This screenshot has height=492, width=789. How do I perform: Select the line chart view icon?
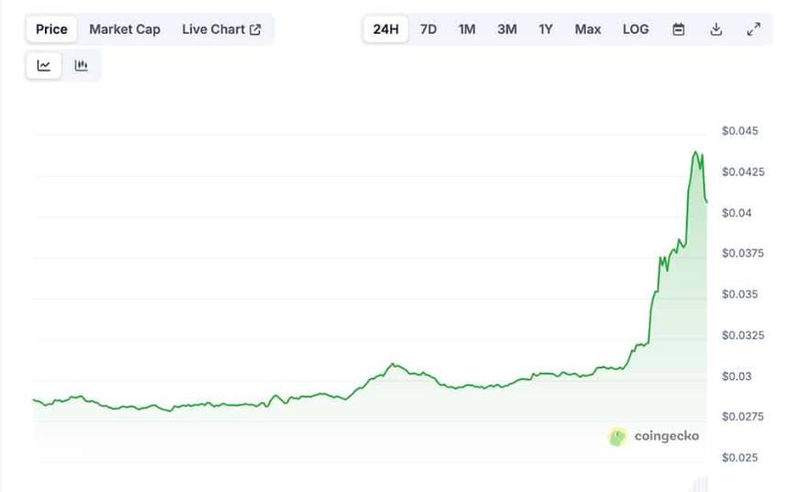point(43,65)
